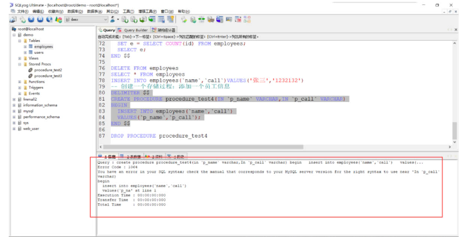Viewport: 463px width, 237px height.
Task: Open the user manager person icon
Action: [113, 20]
